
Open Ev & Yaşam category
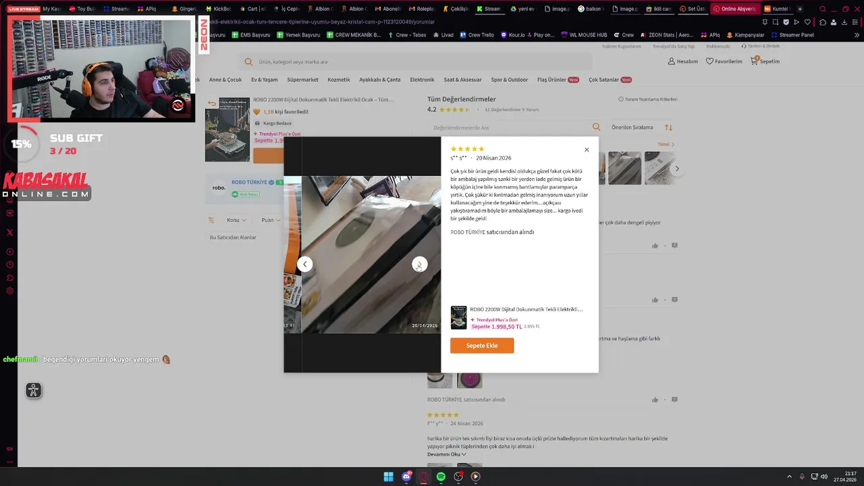click(x=265, y=80)
